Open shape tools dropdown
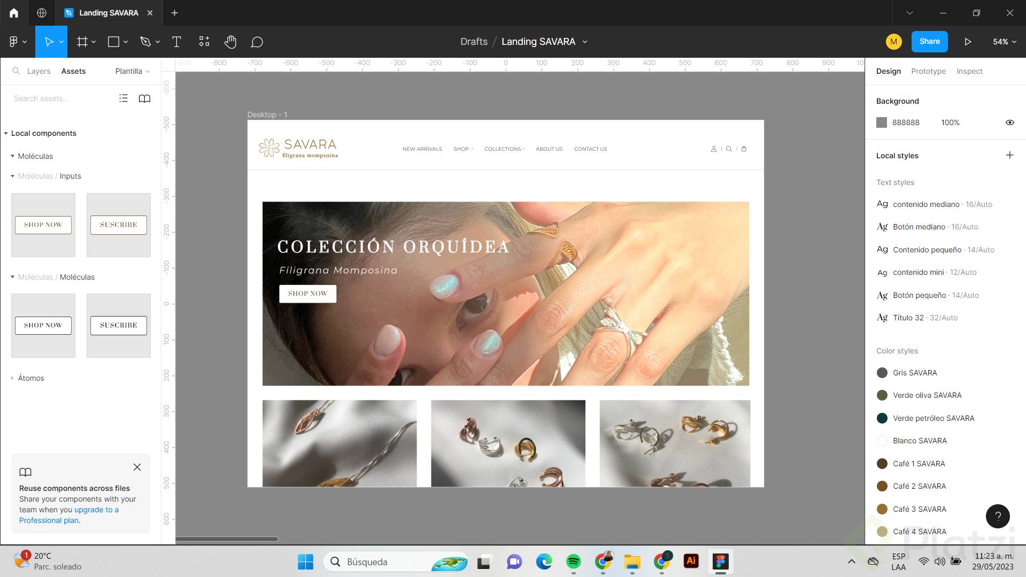Viewport: 1026px width, 577px height. point(126,42)
